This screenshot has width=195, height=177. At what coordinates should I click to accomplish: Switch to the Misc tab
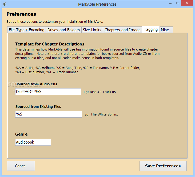tap(166, 30)
